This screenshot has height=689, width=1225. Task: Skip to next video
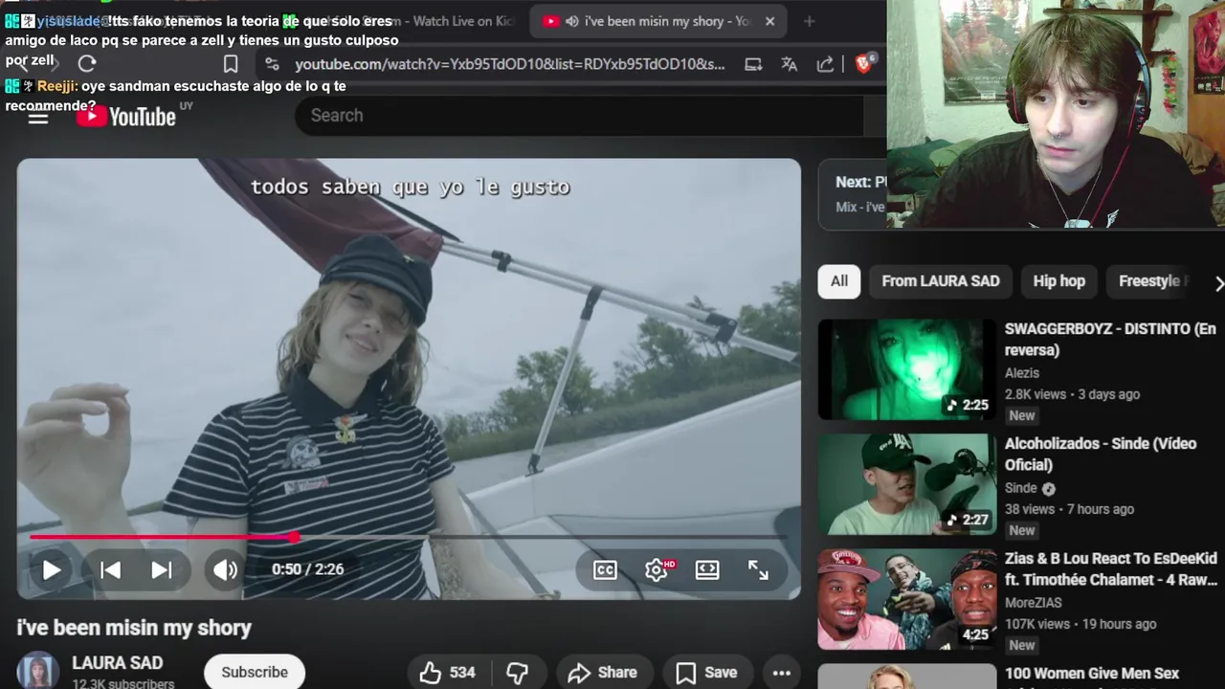(162, 570)
